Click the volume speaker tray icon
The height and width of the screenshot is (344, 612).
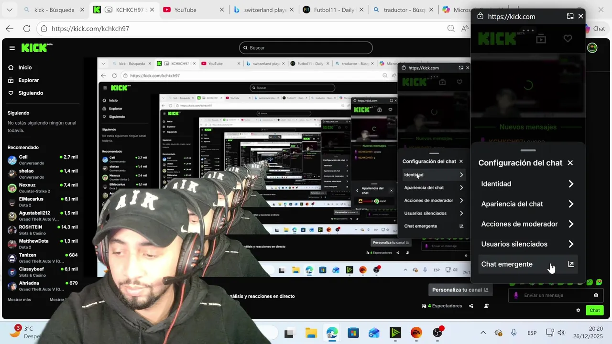tap(561, 333)
